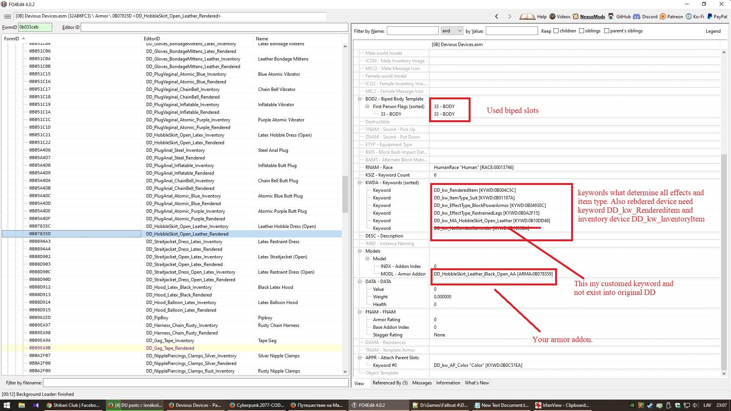Switch to Devious Devices Firefox window
This screenshot has width=731, height=411.
point(195,405)
